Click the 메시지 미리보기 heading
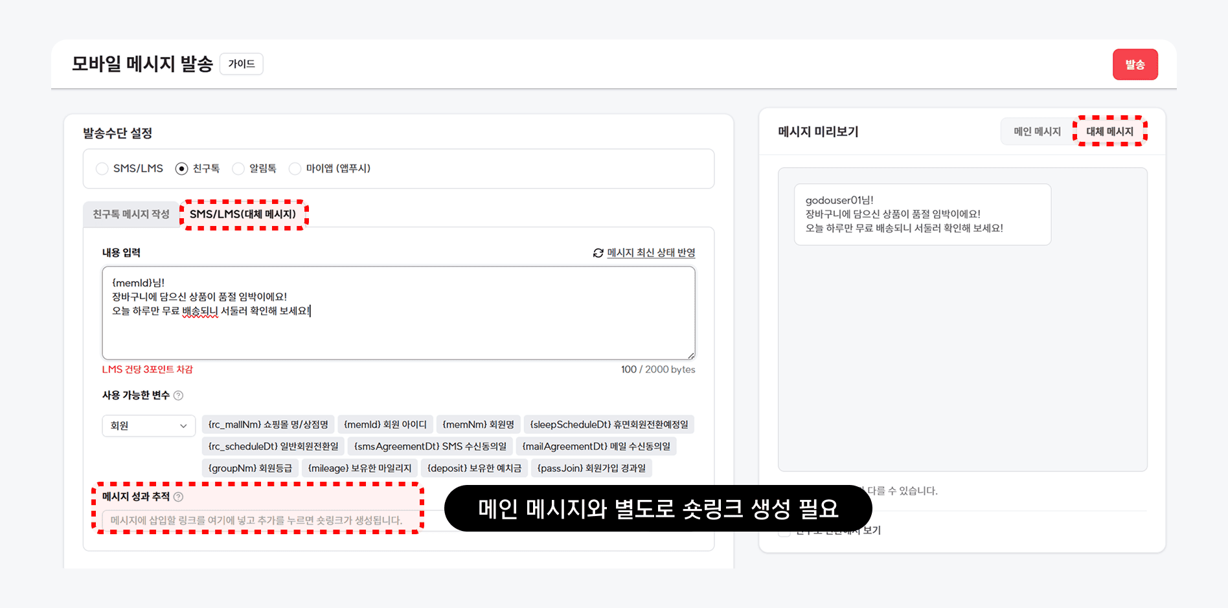Image resolution: width=1228 pixels, height=608 pixels. click(818, 131)
